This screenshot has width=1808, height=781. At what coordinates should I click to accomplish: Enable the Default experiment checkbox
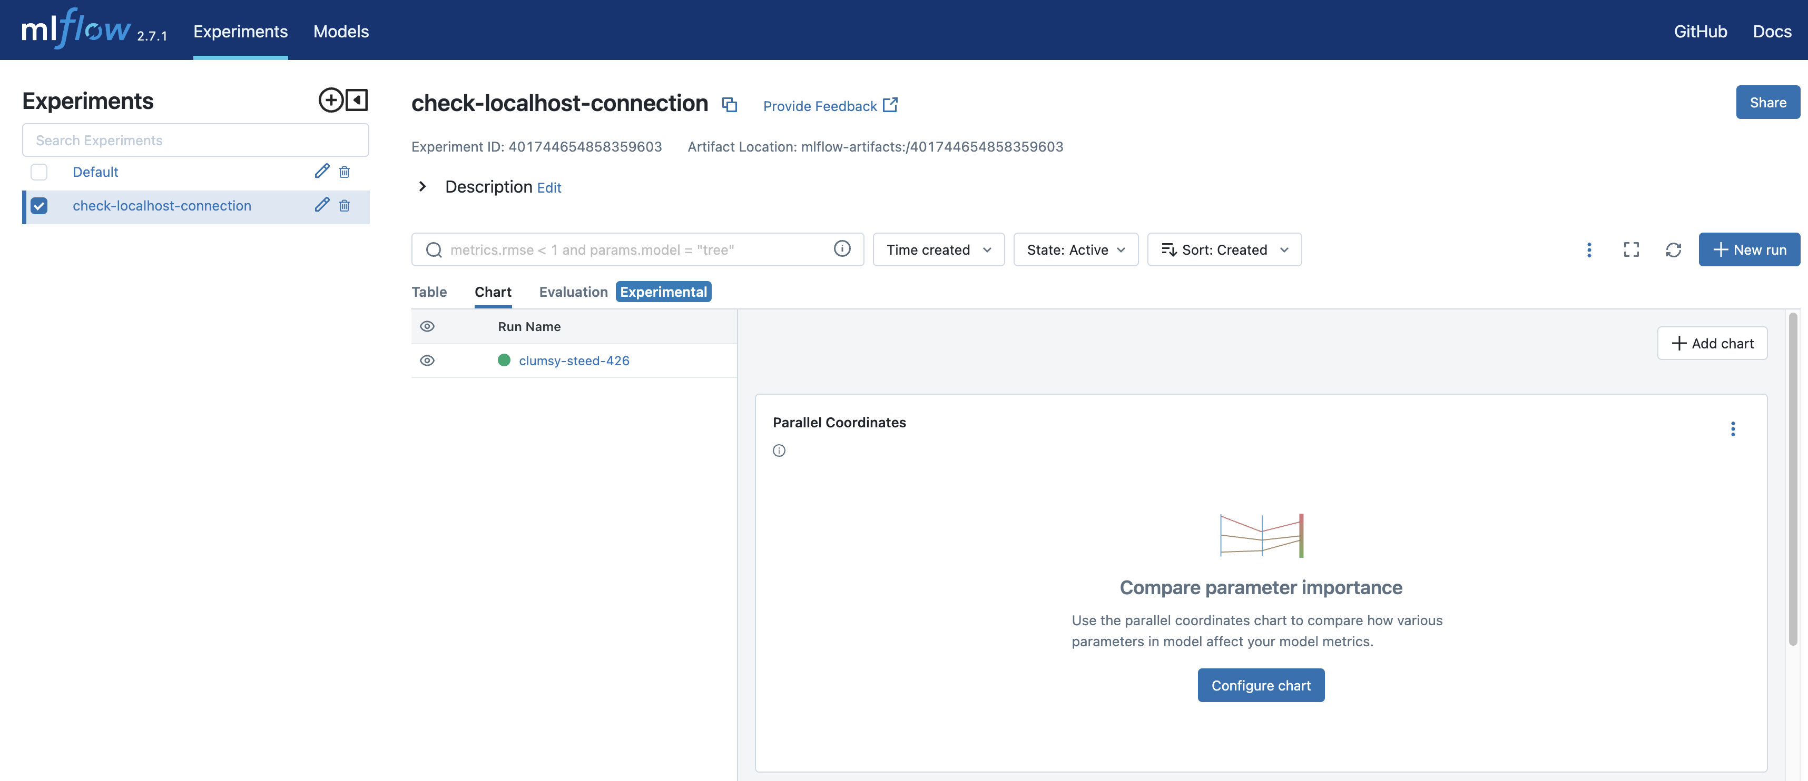[38, 172]
